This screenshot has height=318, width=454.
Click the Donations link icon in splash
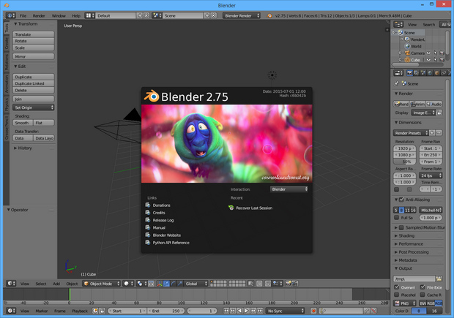point(148,205)
